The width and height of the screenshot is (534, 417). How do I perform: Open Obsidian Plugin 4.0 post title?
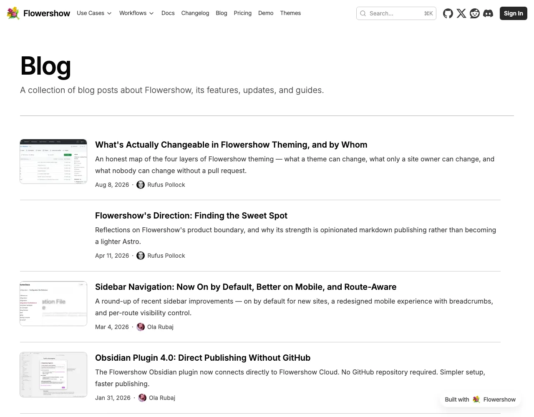tap(203, 358)
